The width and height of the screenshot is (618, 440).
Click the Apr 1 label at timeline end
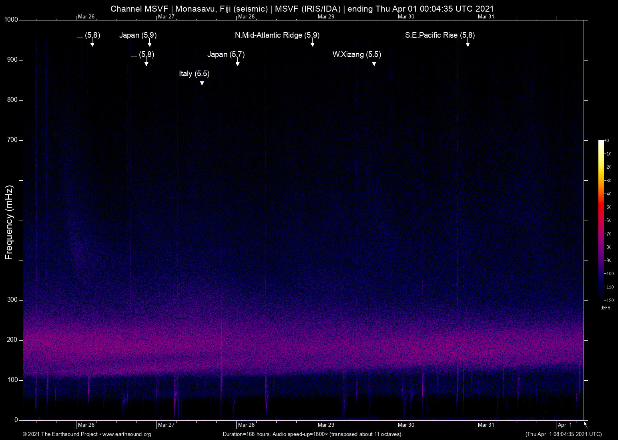click(564, 425)
